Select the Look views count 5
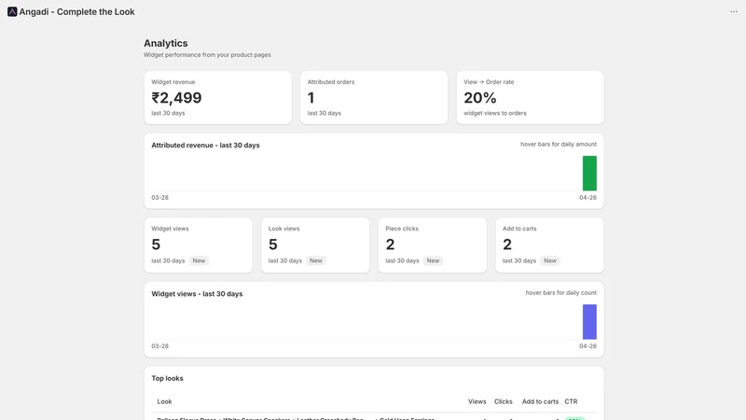The image size is (746, 420). click(273, 245)
